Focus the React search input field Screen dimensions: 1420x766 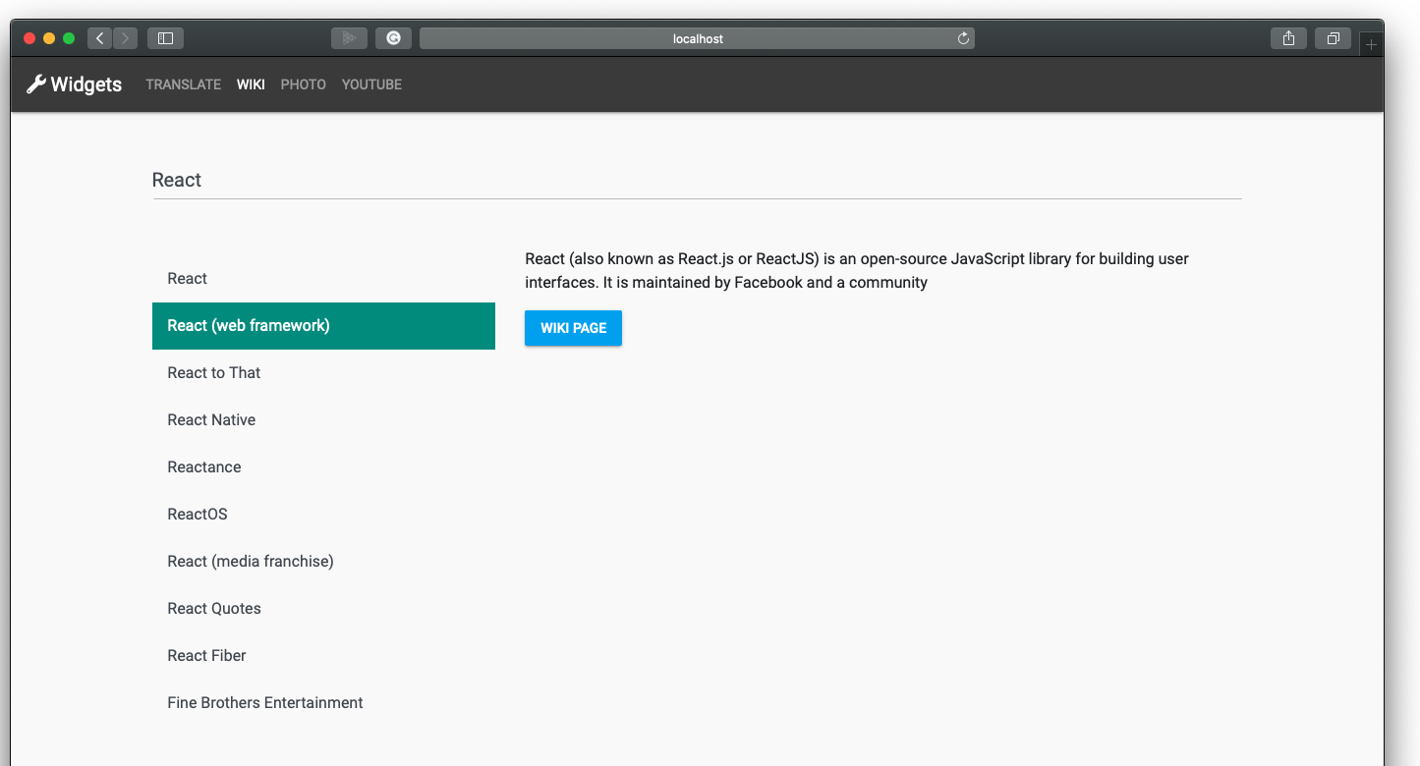pos(697,181)
